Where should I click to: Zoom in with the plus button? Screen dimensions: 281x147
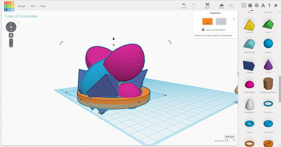[x=11, y=41]
